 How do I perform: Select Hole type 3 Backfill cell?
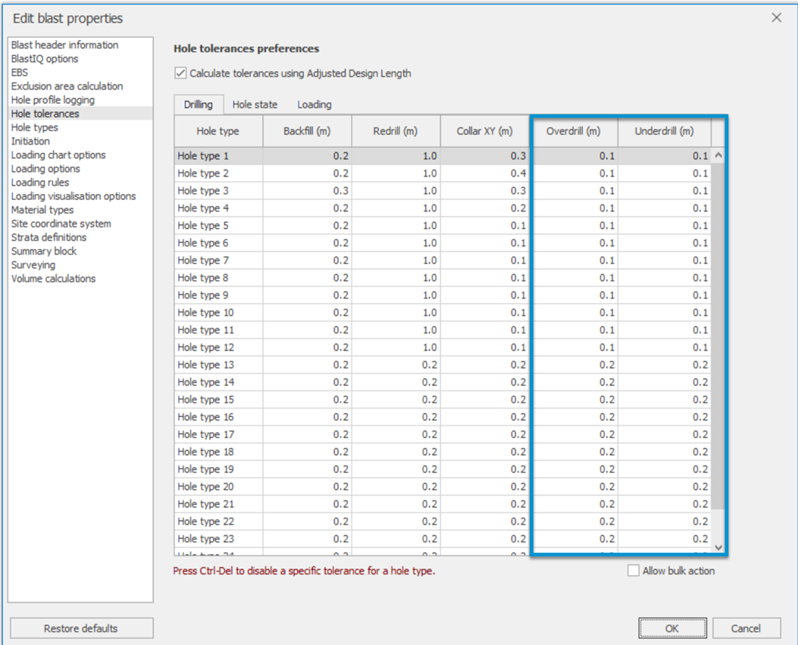(307, 190)
